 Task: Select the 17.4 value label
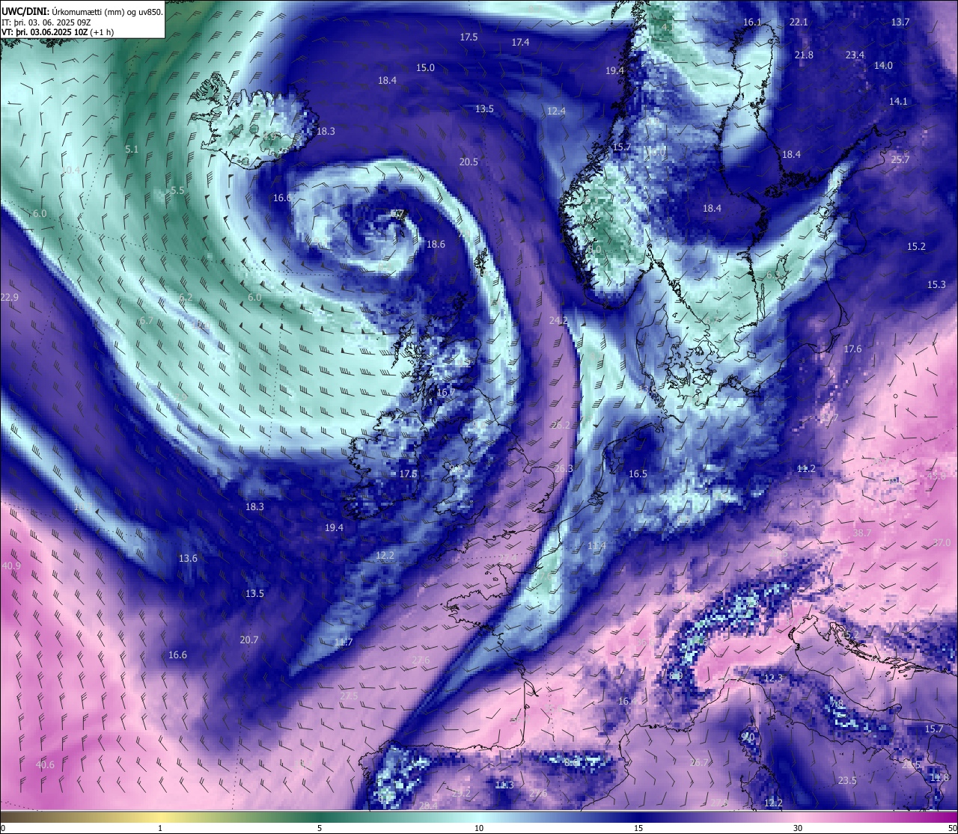520,42
